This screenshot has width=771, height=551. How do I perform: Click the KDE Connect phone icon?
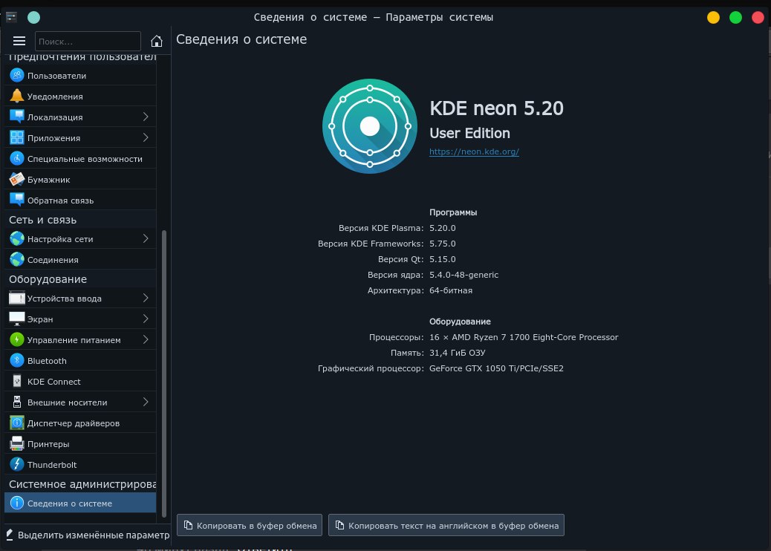17,381
